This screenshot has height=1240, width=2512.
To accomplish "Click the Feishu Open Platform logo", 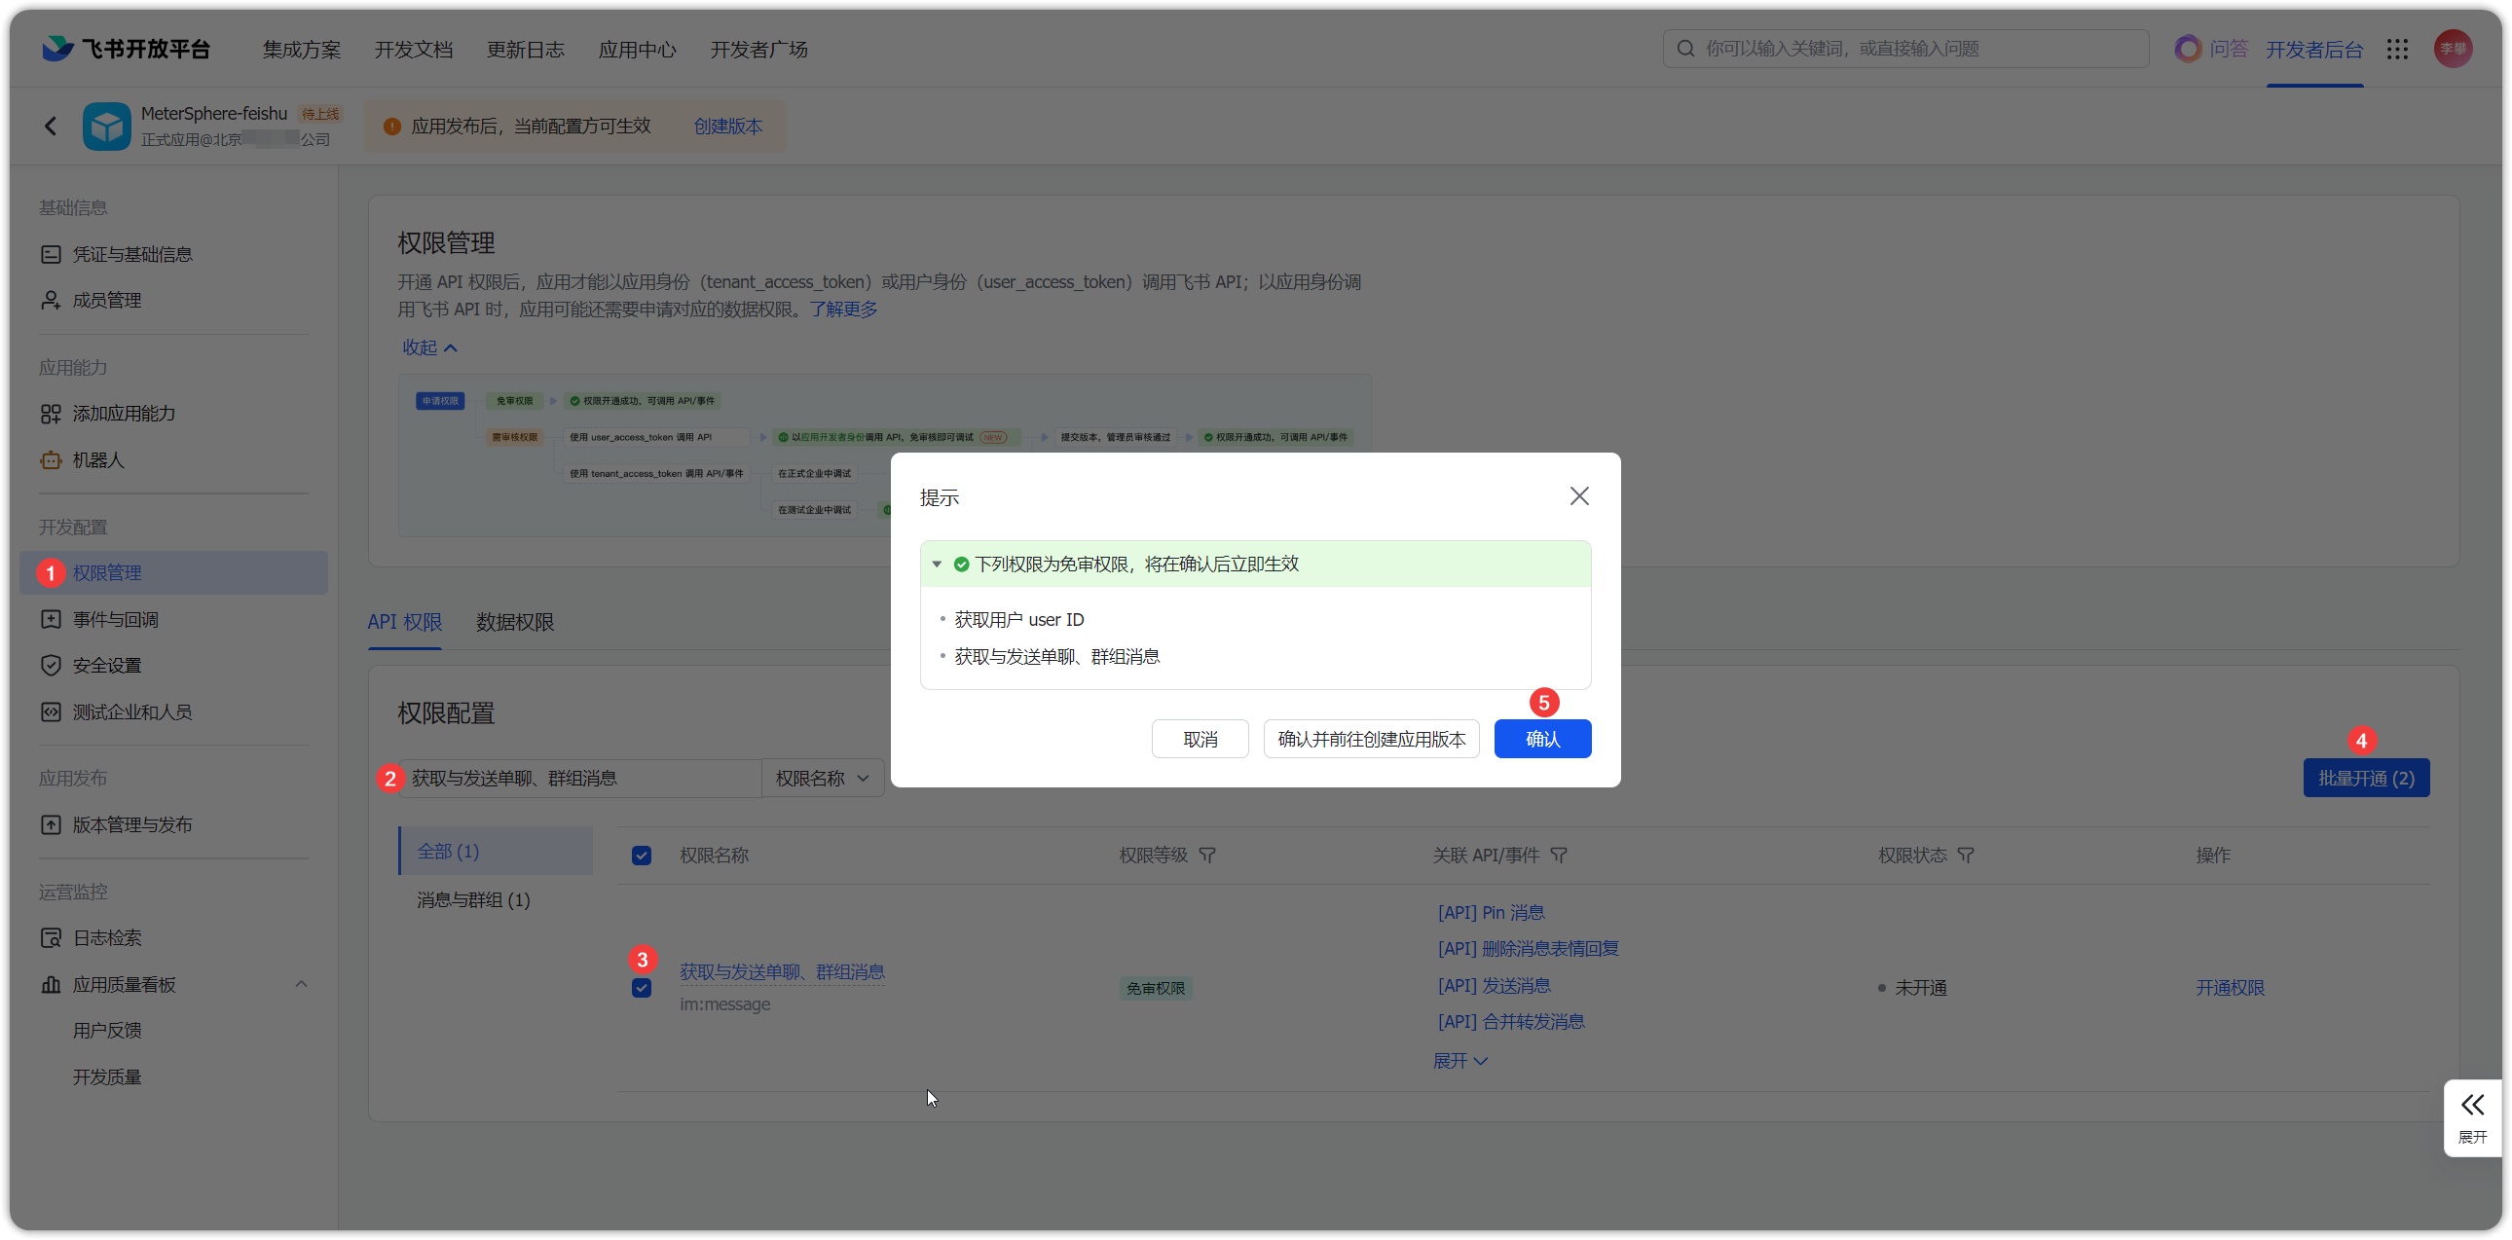I will pos(126,49).
